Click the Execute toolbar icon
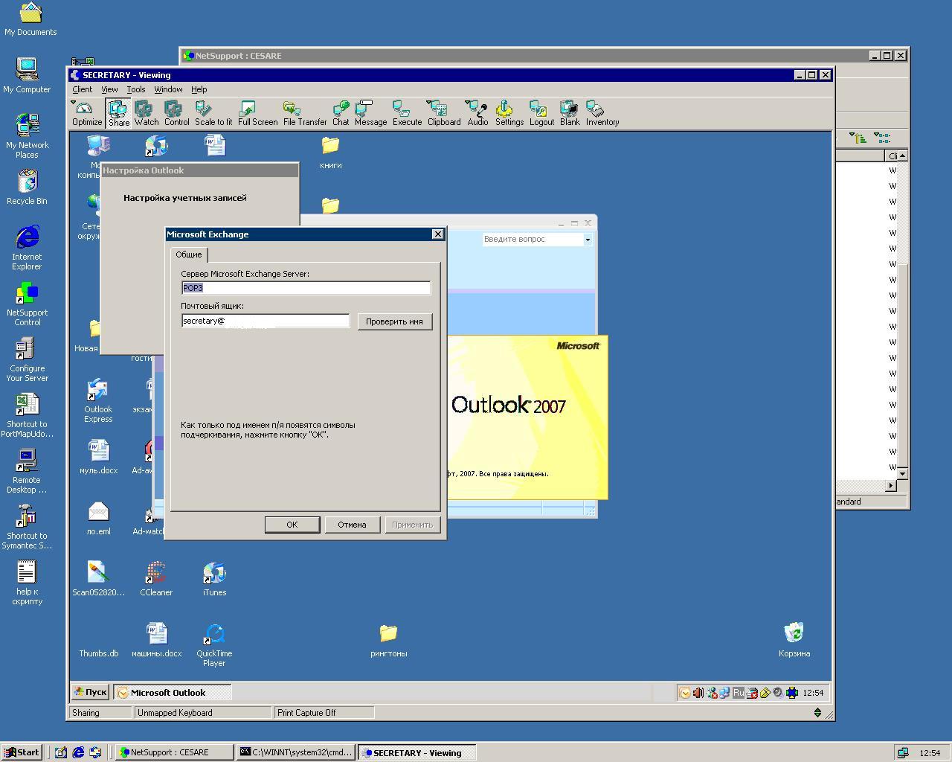The width and height of the screenshot is (952, 762). [x=407, y=113]
